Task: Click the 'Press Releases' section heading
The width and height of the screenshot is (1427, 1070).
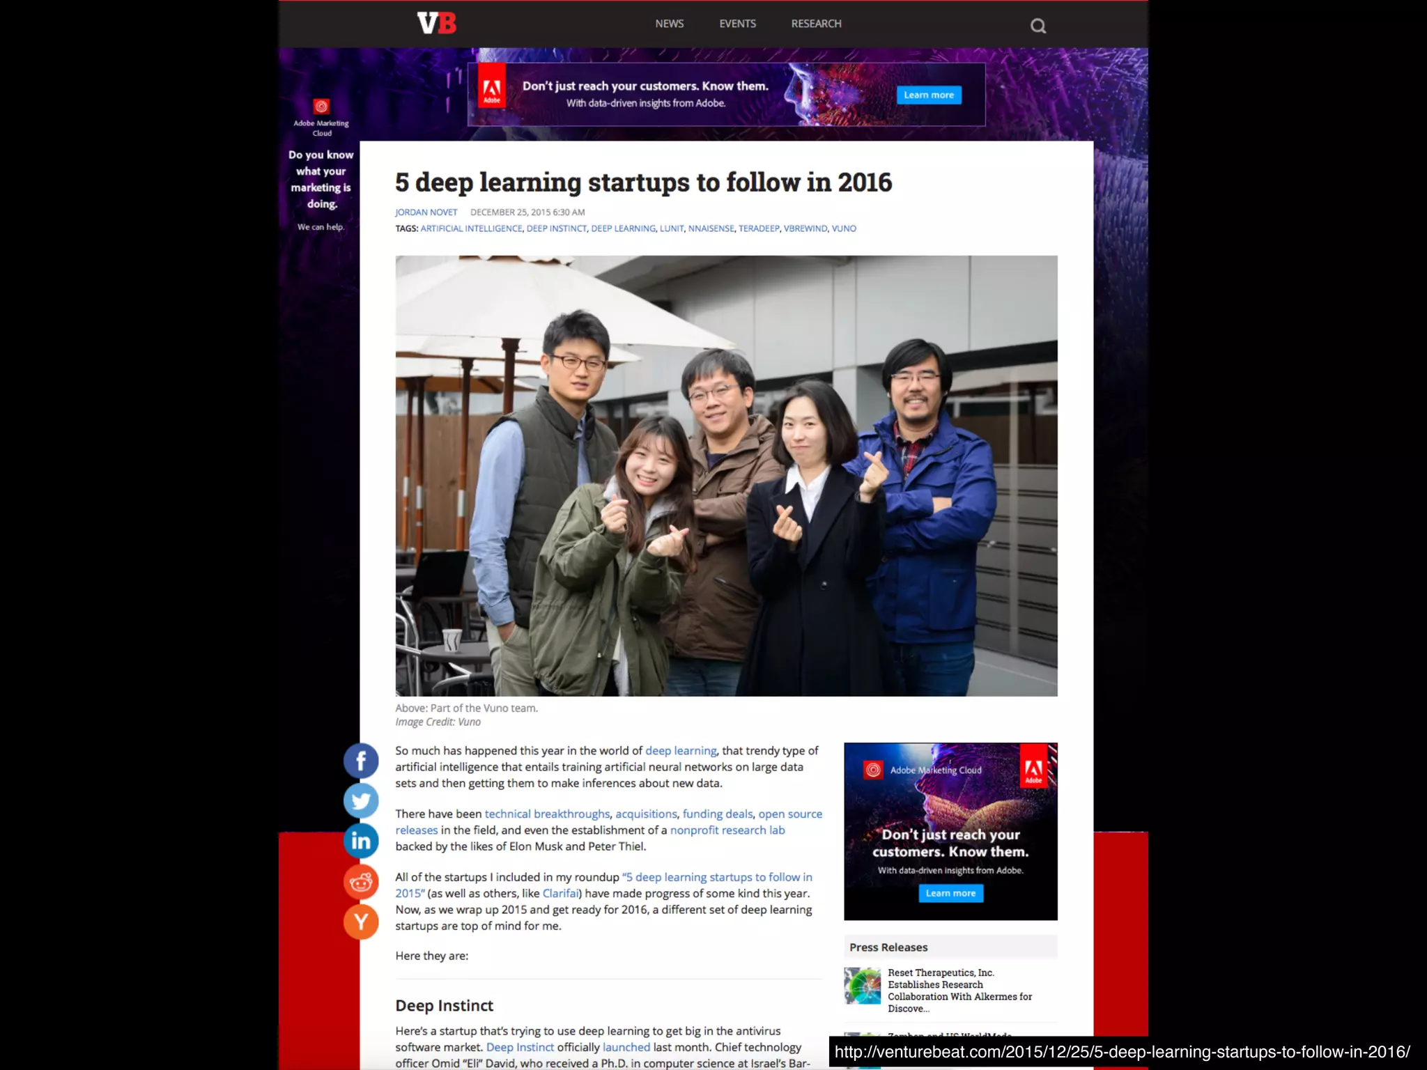Action: (888, 947)
